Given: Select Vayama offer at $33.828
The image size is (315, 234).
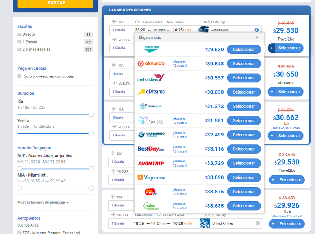Looking at the screenshot, I should 244,178.
